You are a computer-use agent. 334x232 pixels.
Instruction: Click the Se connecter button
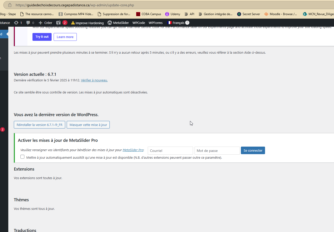point(253,150)
